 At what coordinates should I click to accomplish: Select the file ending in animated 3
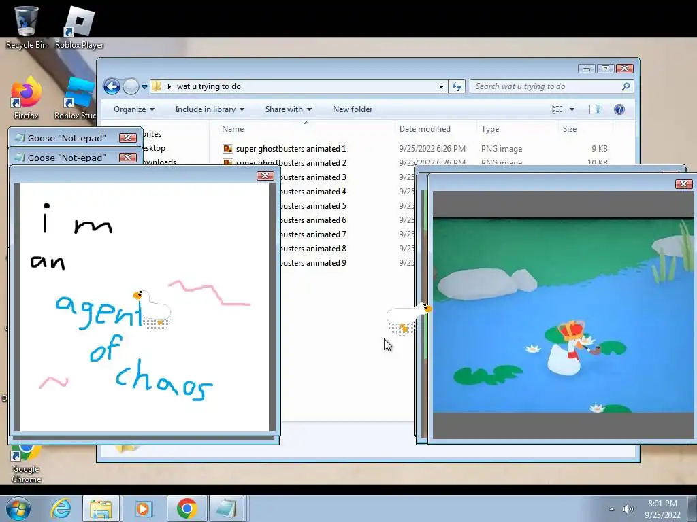(x=313, y=177)
